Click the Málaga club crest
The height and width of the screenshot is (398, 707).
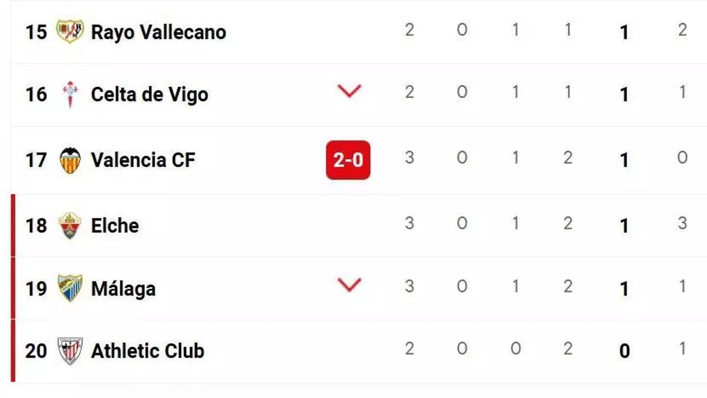click(x=70, y=288)
